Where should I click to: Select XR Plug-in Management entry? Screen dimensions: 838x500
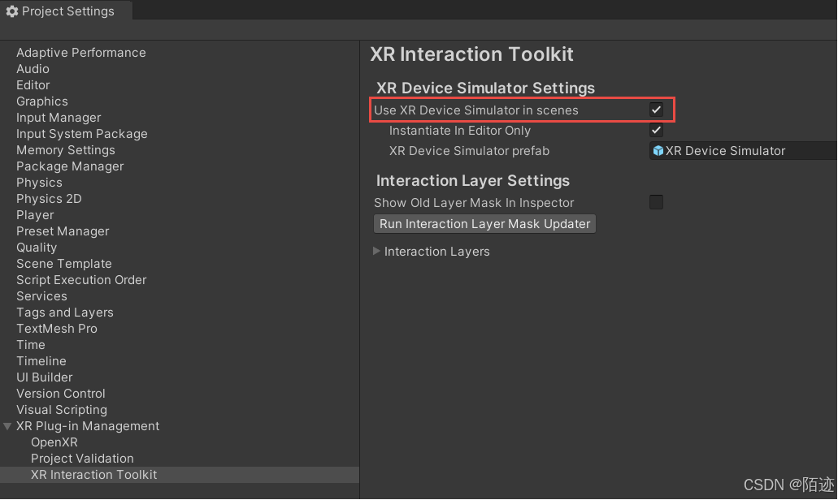(x=88, y=426)
